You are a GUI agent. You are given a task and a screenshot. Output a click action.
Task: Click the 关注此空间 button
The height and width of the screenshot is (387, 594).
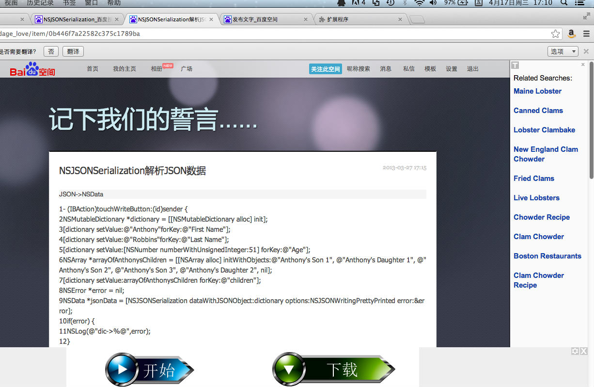[325, 69]
